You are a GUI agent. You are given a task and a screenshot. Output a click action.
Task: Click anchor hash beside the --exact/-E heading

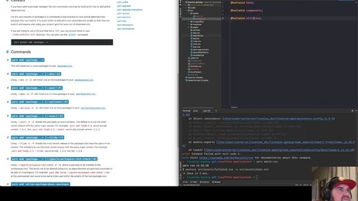(x=8, y=116)
